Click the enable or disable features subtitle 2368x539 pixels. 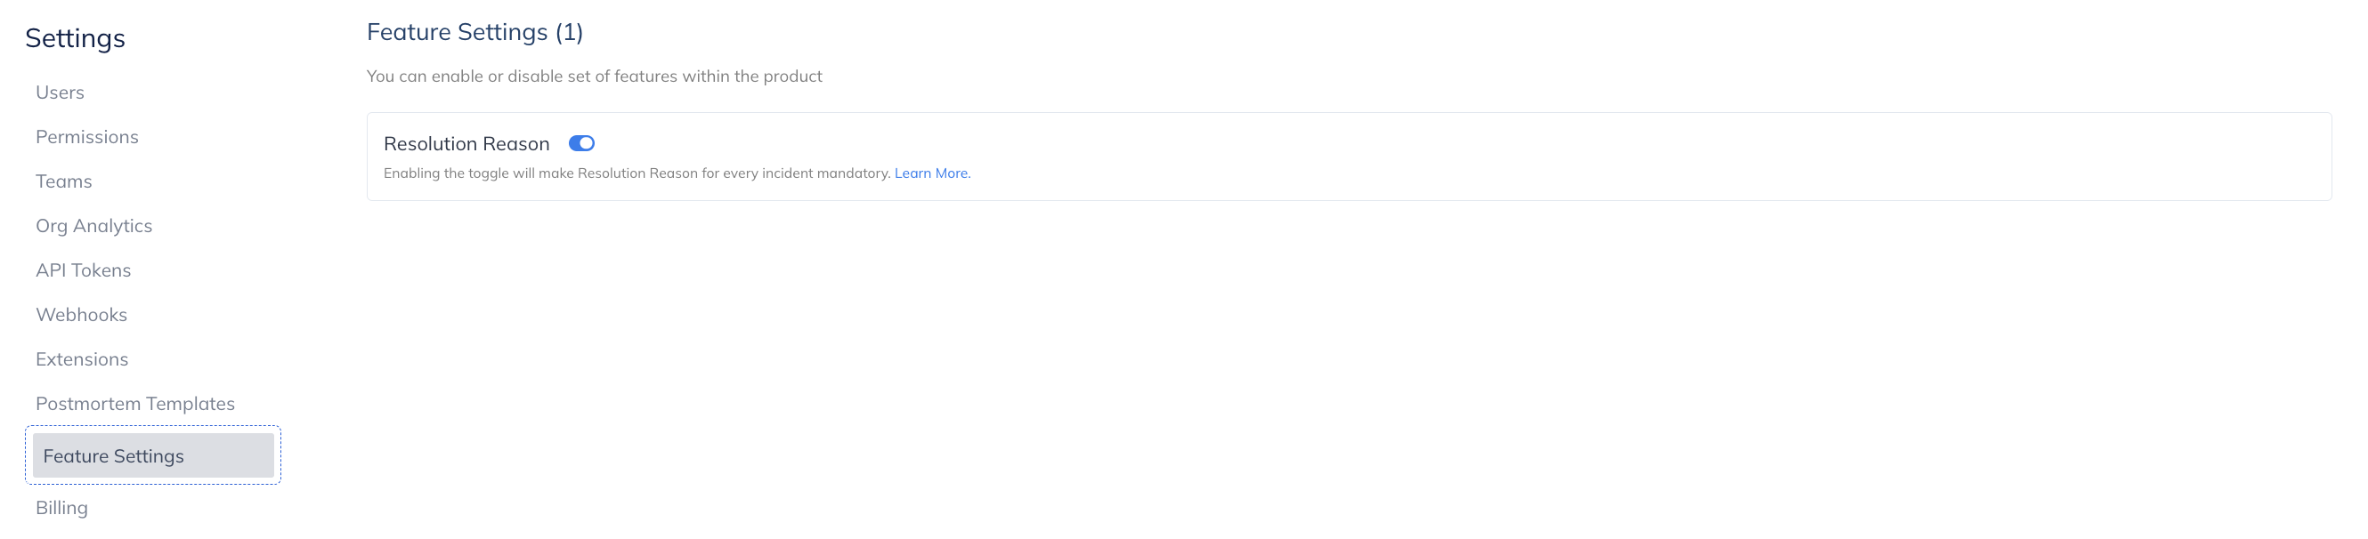coord(594,76)
